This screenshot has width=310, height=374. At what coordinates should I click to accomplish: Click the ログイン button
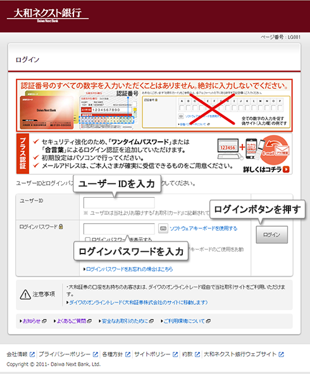[x=271, y=235]
